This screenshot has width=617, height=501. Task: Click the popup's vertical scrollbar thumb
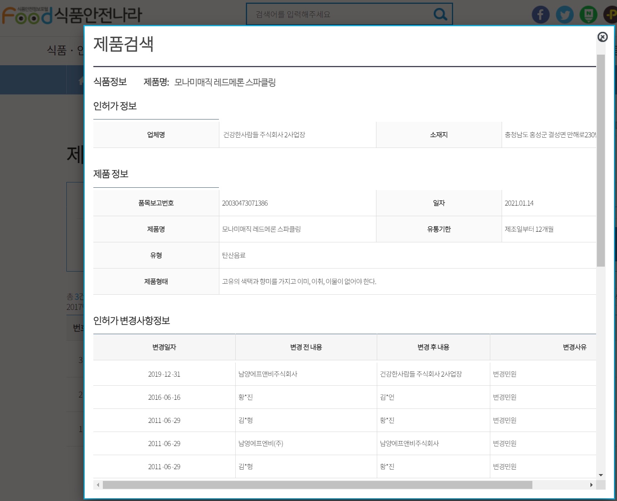pyautogui.click(x=601, y=159)
